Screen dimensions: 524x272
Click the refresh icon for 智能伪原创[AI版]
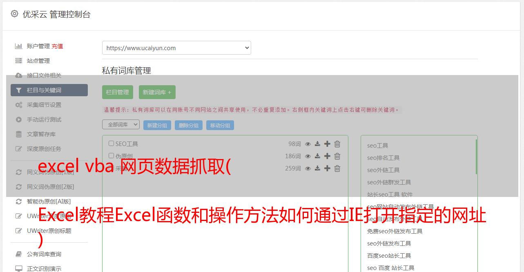point(19,201)
